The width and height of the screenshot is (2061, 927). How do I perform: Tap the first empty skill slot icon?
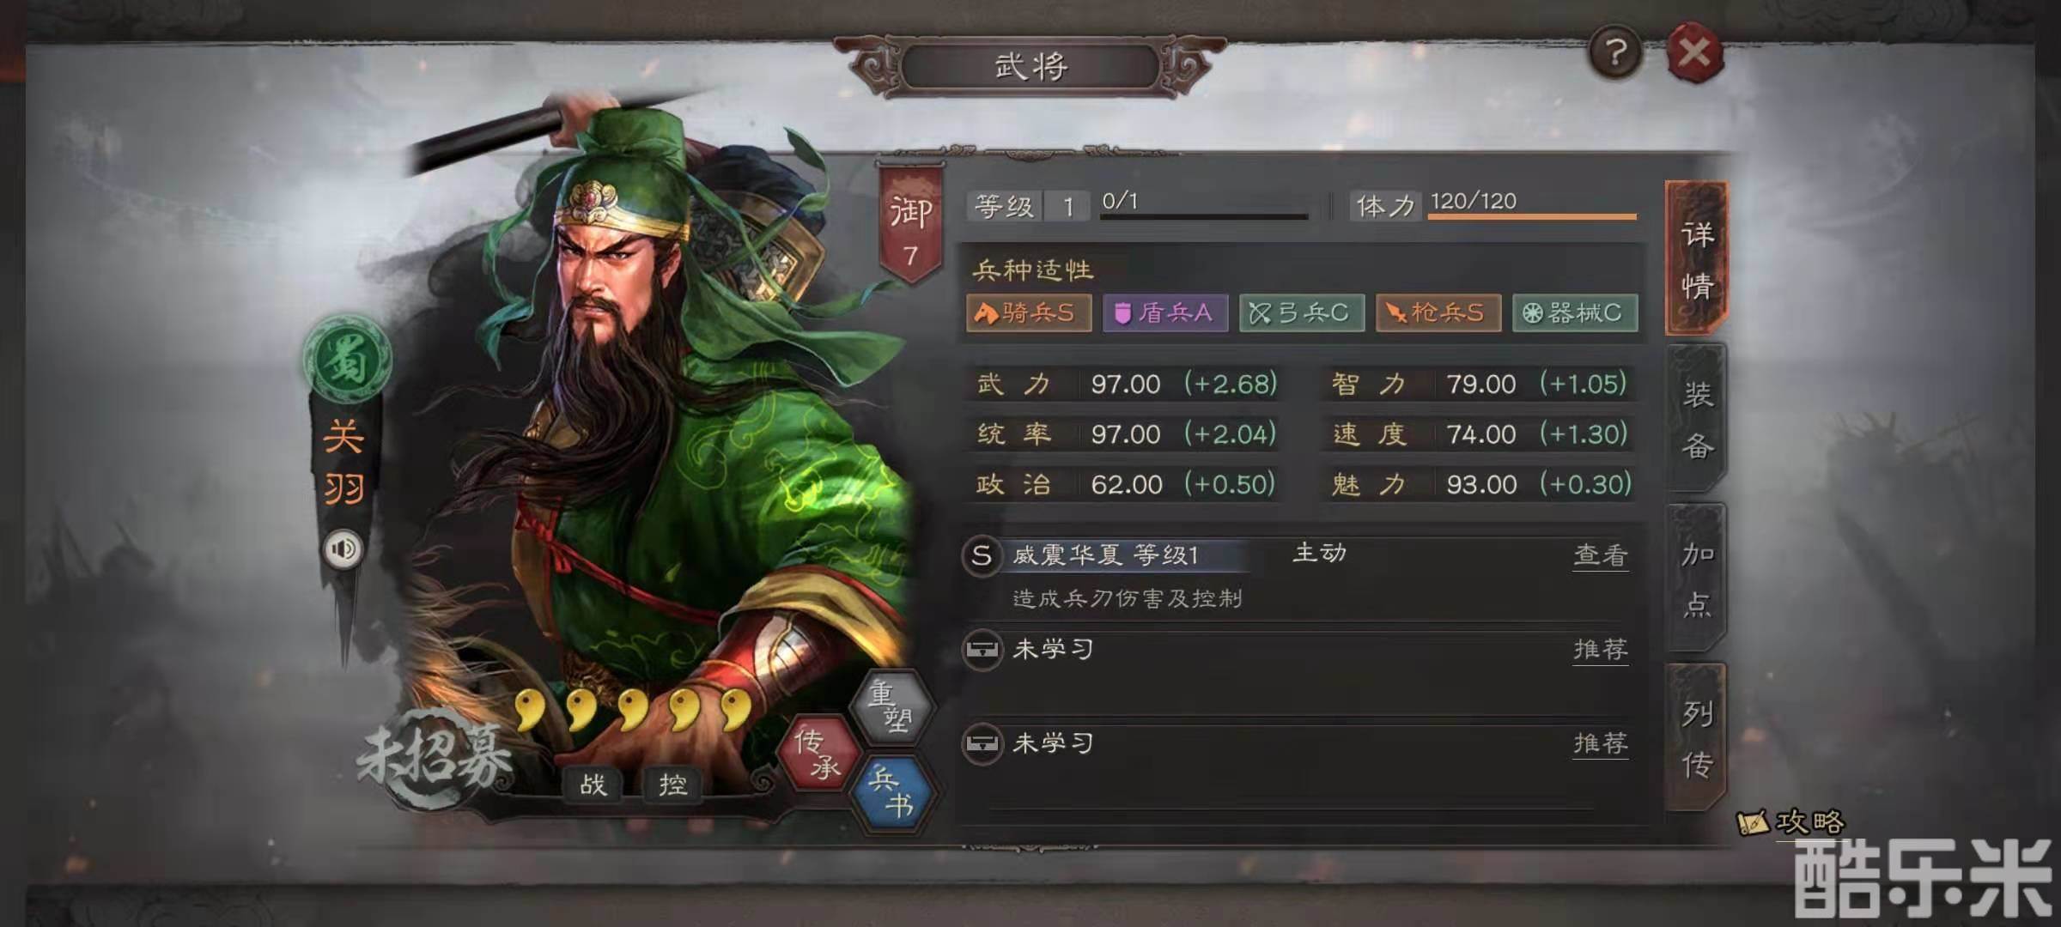(982, 650)
